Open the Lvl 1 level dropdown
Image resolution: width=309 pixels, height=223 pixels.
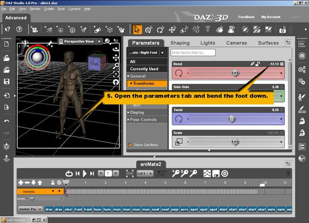[x=145, y=174]
